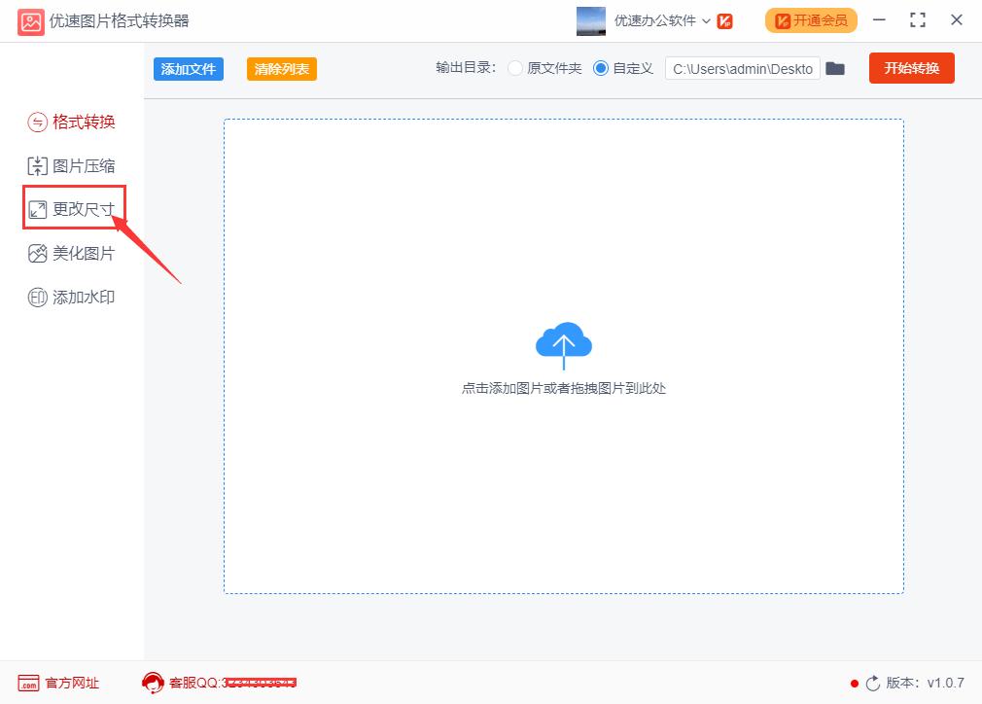Open the 图片压缩 image compression tool
This screenshot has height=704, width=982.
pyautogui.click(x=72, y=165)
